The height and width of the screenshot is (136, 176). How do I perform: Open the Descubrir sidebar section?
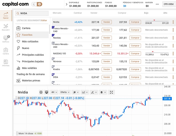pyautogui.click(x=6, y=27)
